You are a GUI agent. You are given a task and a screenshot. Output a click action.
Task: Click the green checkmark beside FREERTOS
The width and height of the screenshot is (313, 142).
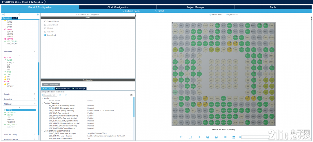pyautogui.click(x=5, y=112)
